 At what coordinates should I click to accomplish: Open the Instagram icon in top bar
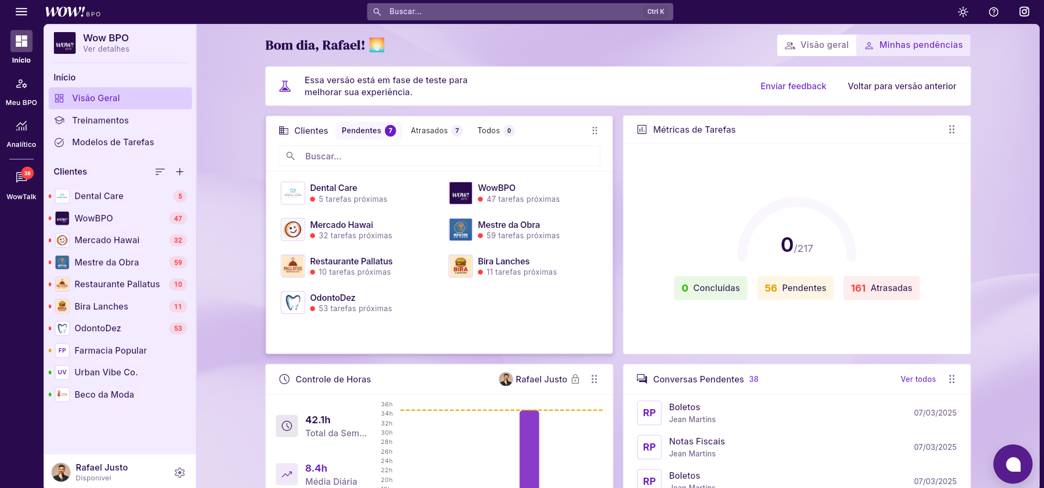(x=1024, y=12)
